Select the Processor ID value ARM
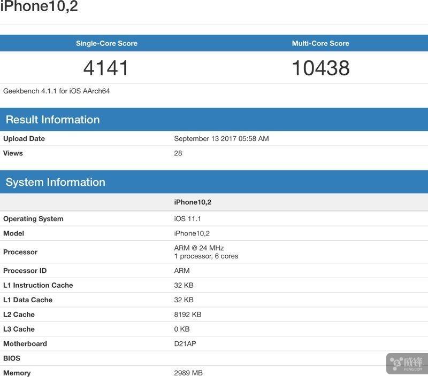This screenshot has width=428, height=377. pos(182,271)
